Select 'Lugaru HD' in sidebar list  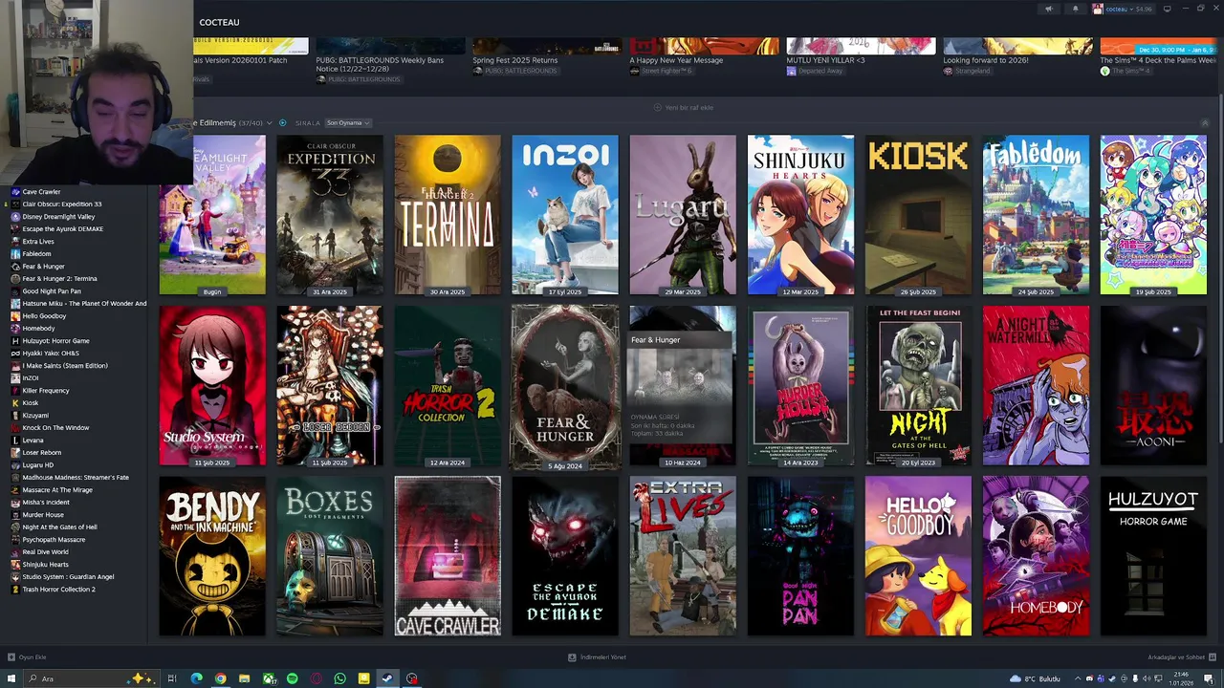[x=38, y=465]
